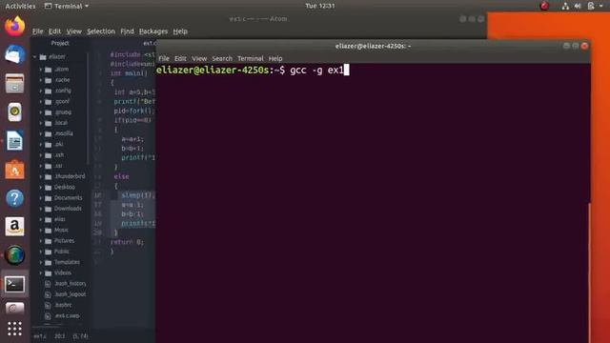610x343 pixels.
Task: Launch Firefox from the dock
Action: 15,26
